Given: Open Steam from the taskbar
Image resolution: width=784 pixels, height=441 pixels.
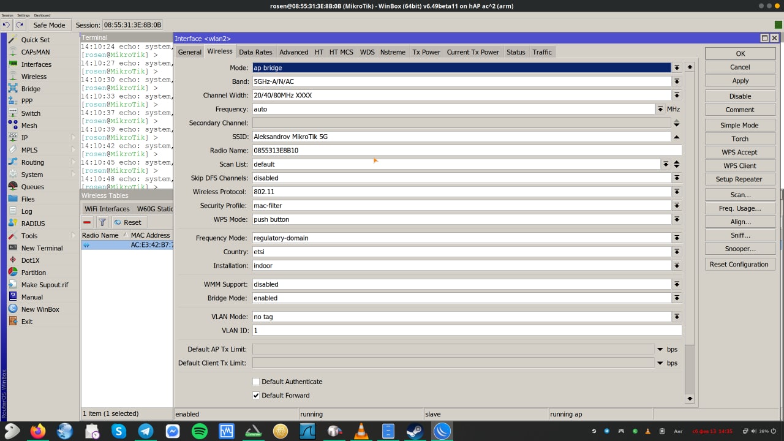Looking at the screenshot, I should pos(415,431).
